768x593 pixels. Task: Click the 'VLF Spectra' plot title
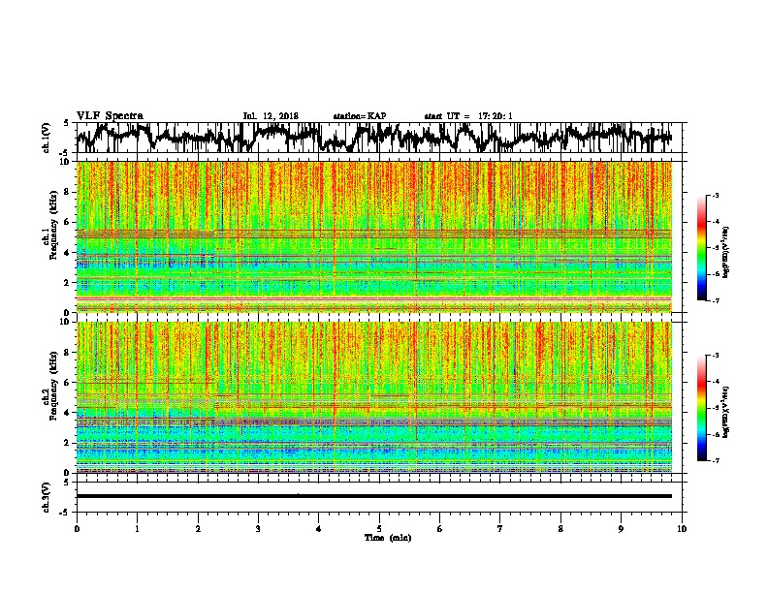point(110,116)
